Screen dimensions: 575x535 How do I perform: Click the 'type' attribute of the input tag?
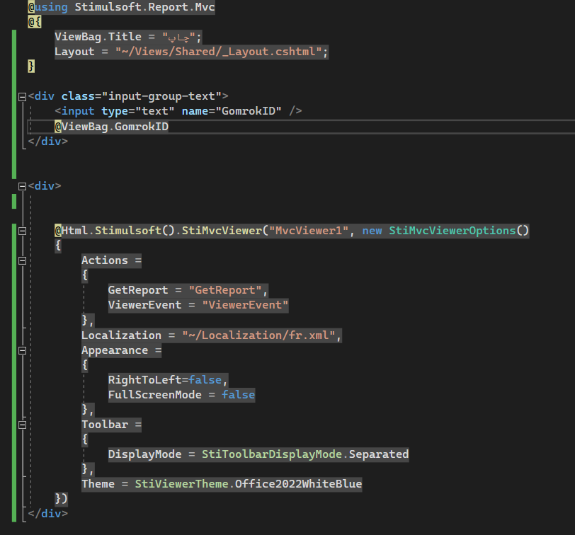point(115,111)
